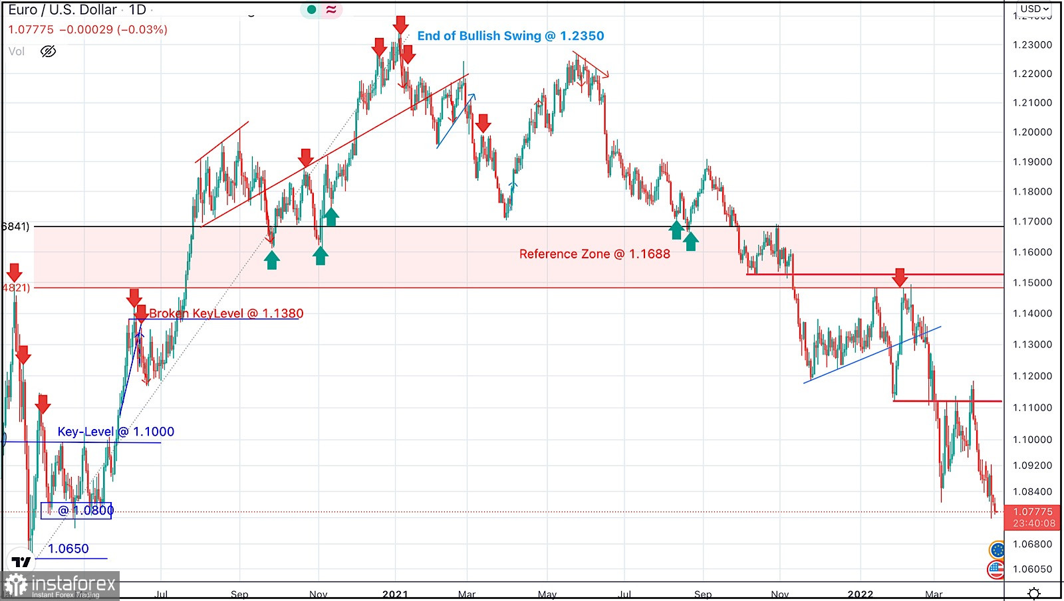Click the 2021 label on time axis

395,594
